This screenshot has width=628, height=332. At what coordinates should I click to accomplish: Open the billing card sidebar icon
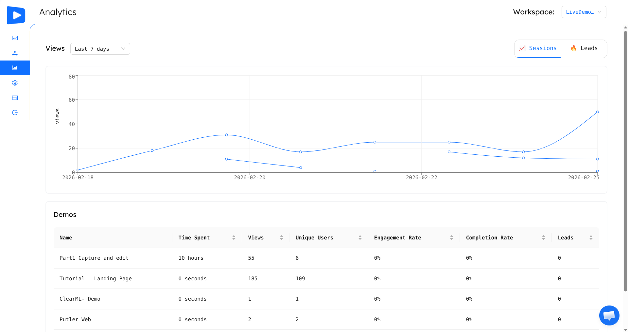(x=15, y=98)
